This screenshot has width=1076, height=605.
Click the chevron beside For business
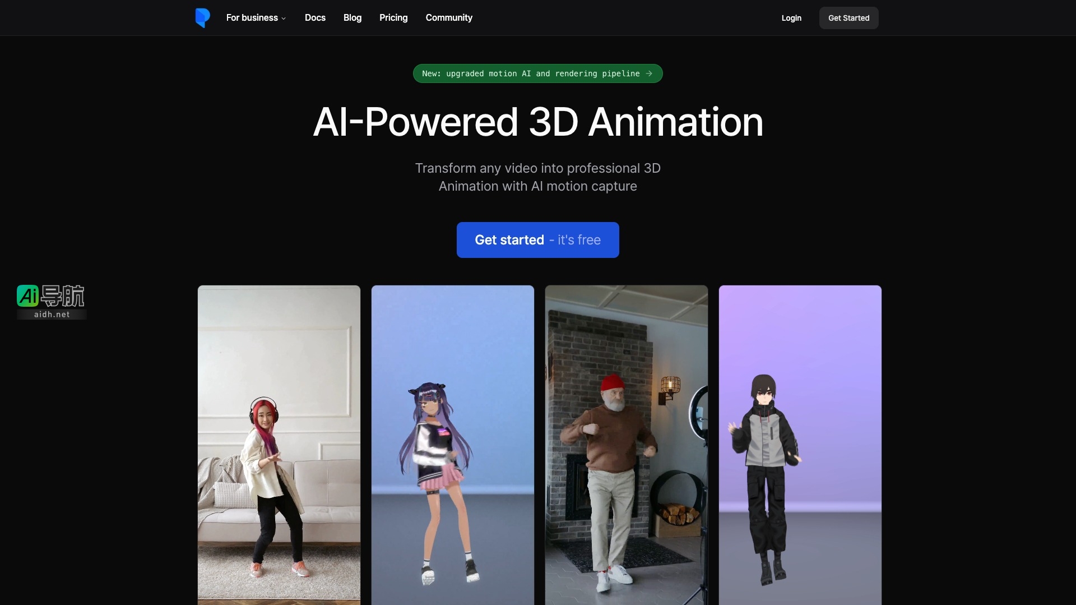tap(284, 19)
